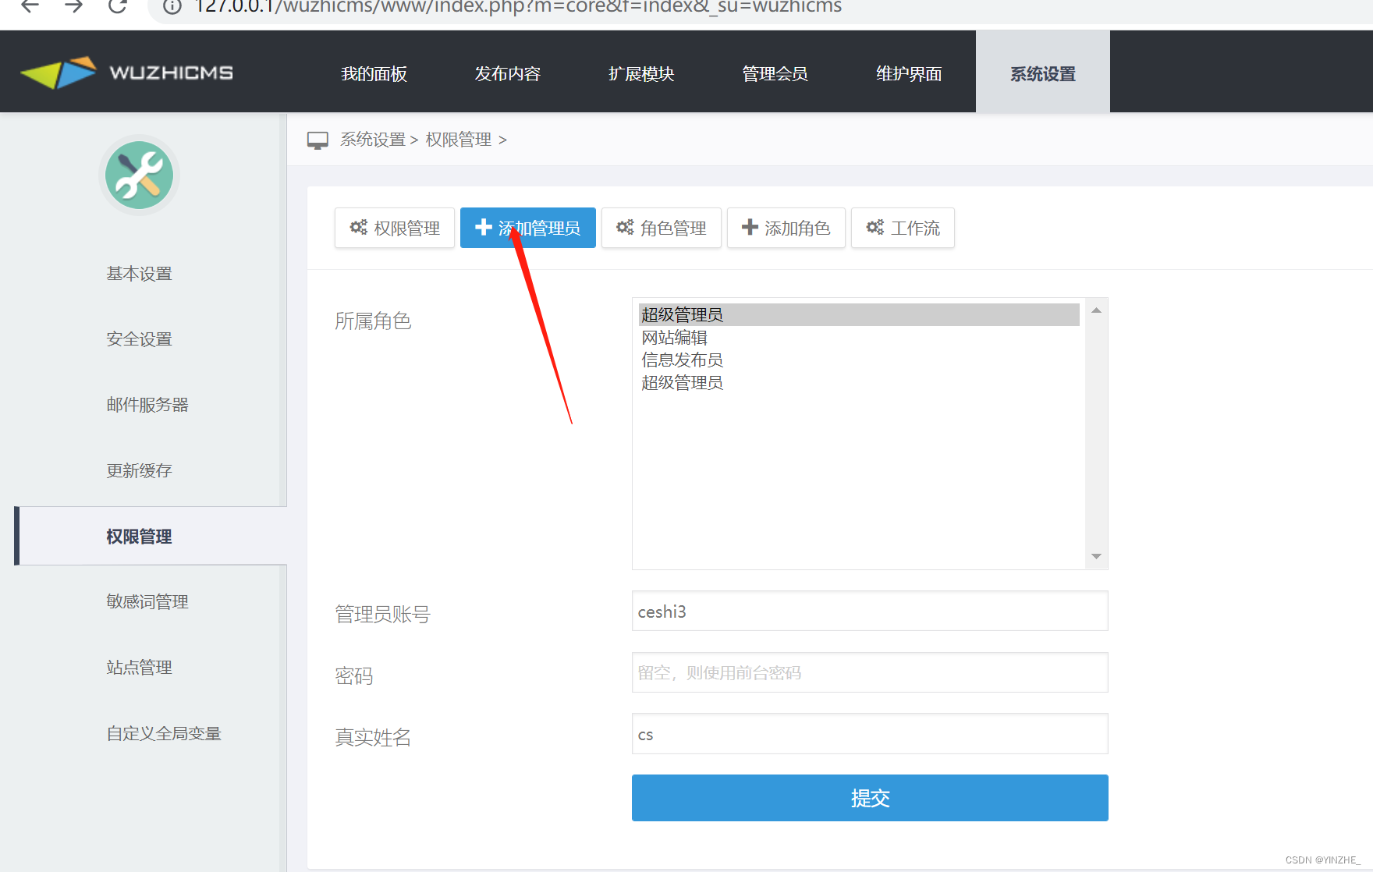The width and height of the screenshot is (1373, 872).
Task: Select highlighted 超级管理员 role option
Action: pyautogui.click(x=859, y=314)
